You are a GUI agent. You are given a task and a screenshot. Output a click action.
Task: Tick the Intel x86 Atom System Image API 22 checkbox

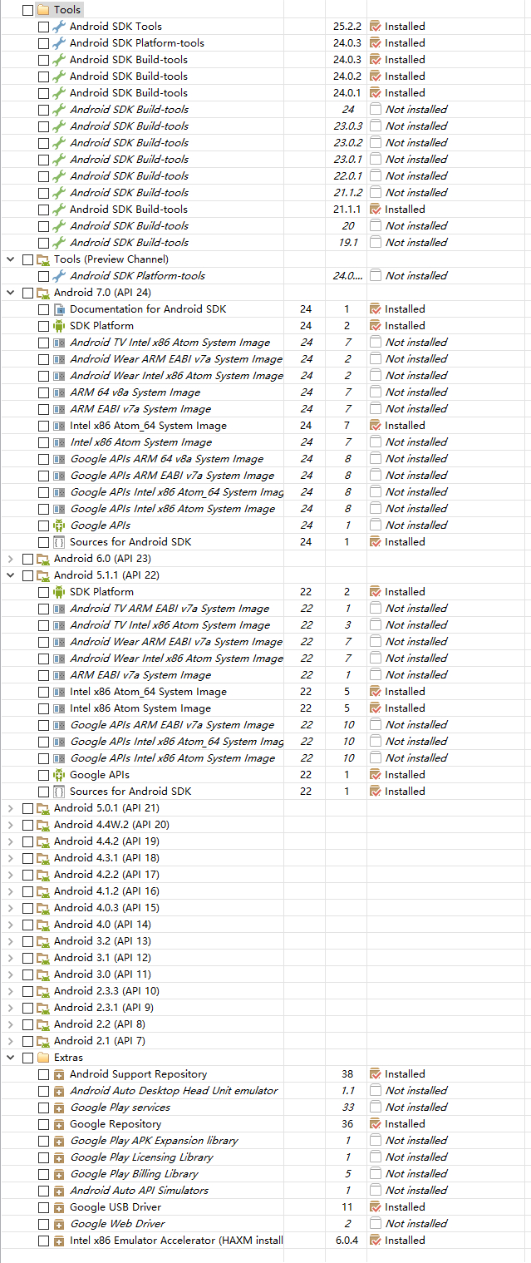click(43, 708)
